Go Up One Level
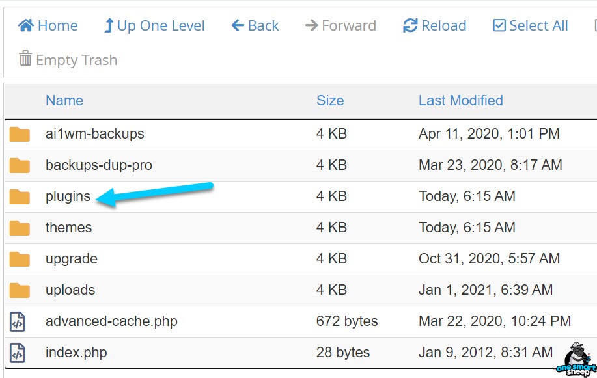 (154, 25)
